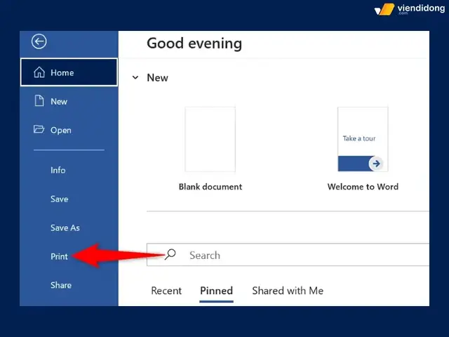Select the Info menu entry
The width and height of the screenshot is (449, 337).
58,170
